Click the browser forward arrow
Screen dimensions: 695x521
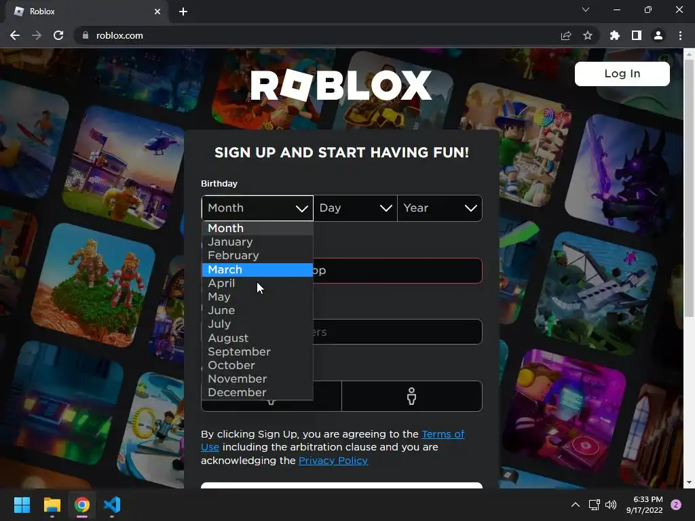coord(37,35)
